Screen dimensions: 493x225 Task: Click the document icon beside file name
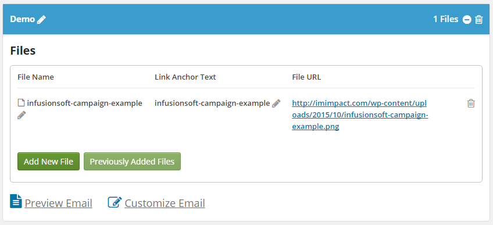tap(21, 103)
